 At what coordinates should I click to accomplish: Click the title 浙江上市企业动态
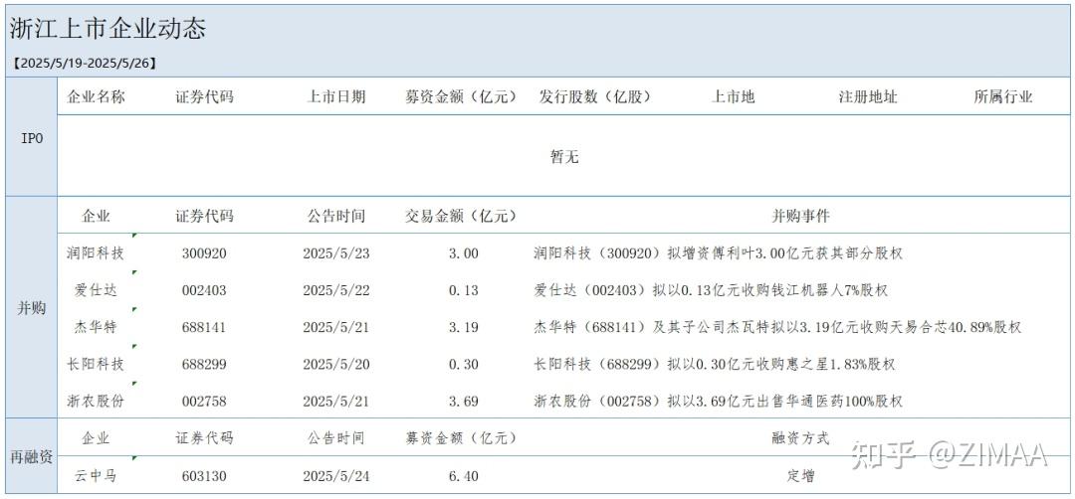[x=107, y=28]
